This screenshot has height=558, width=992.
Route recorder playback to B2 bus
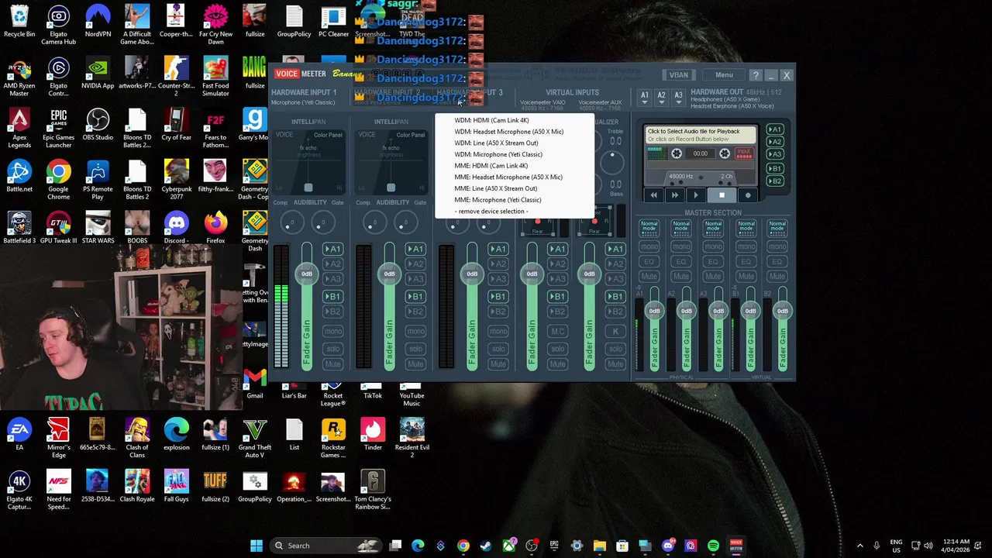[x=774, y=181]
